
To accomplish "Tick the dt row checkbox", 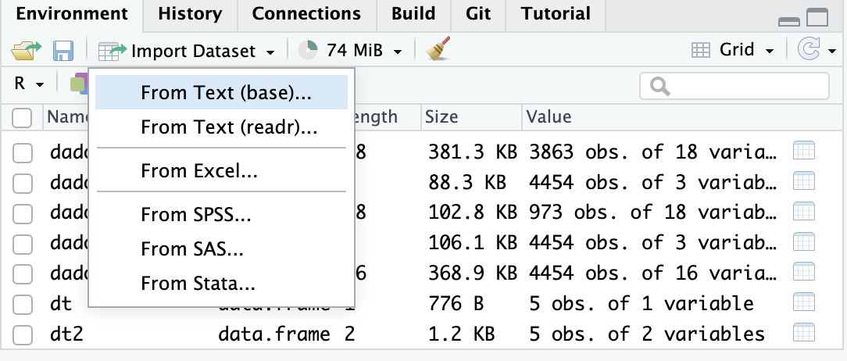I will click(x=23, y=304).
